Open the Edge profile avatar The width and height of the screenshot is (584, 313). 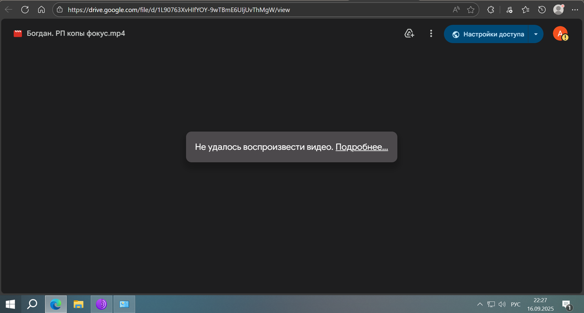point(558,10)
